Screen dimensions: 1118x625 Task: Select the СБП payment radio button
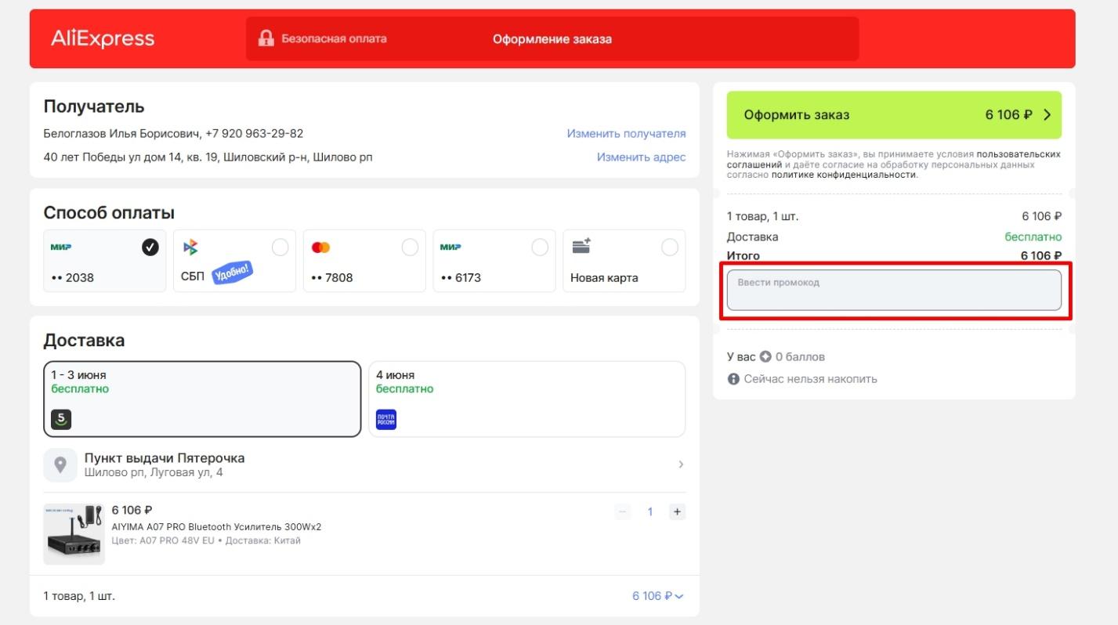click(280, 247)
